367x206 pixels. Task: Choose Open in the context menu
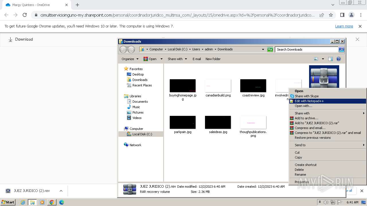(x=328, y=91)
